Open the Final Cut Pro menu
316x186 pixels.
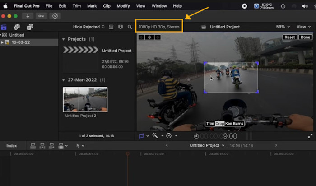tap(26, 6)
